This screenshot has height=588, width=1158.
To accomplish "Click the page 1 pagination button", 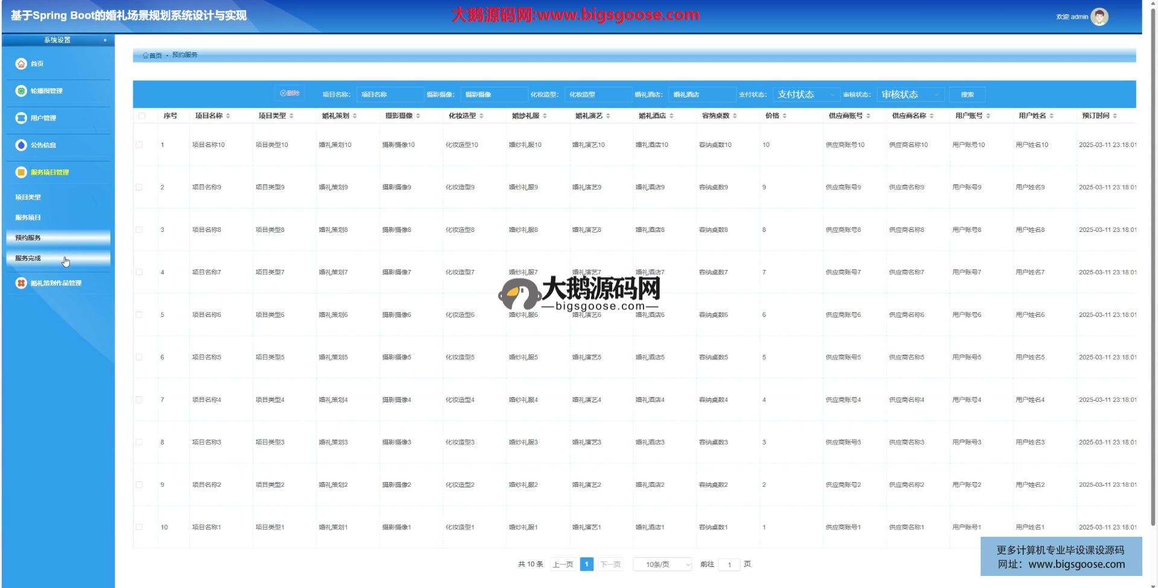I will tap(586, 565).
